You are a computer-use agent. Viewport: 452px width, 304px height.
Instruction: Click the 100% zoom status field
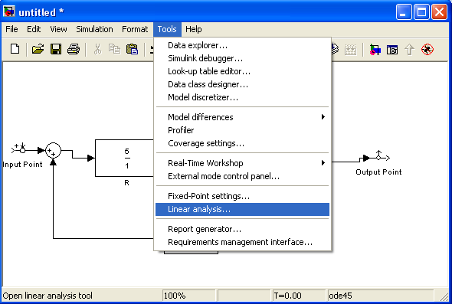pyautogui.click(x=188, y=296)
